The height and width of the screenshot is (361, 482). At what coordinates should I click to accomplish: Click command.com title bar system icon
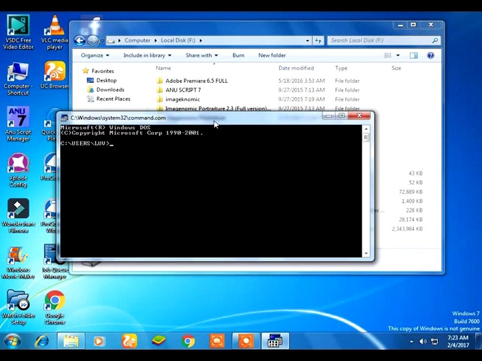64,118
